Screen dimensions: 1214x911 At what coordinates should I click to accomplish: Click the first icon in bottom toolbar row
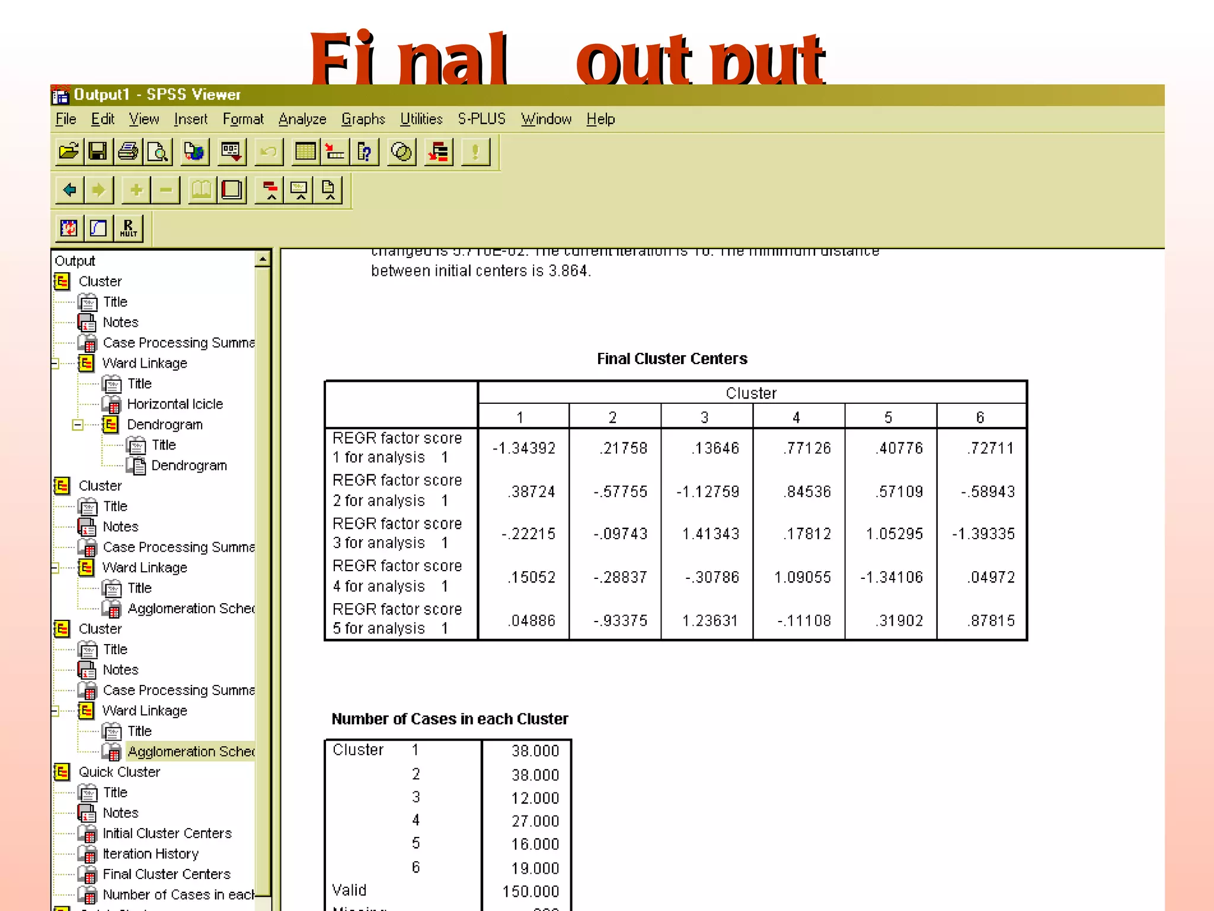click(69, 228)
